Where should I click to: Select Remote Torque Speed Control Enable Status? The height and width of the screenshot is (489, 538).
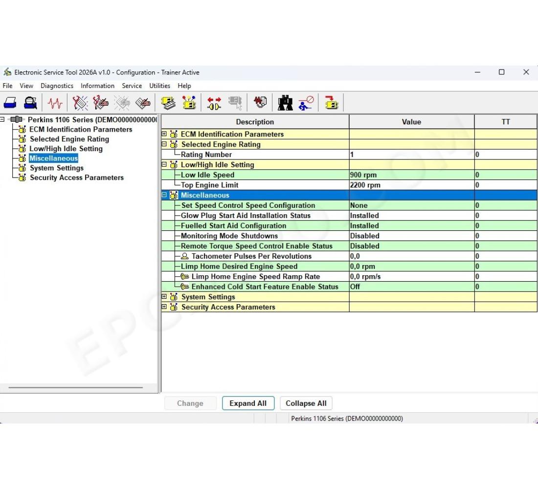tap(349, 246)
